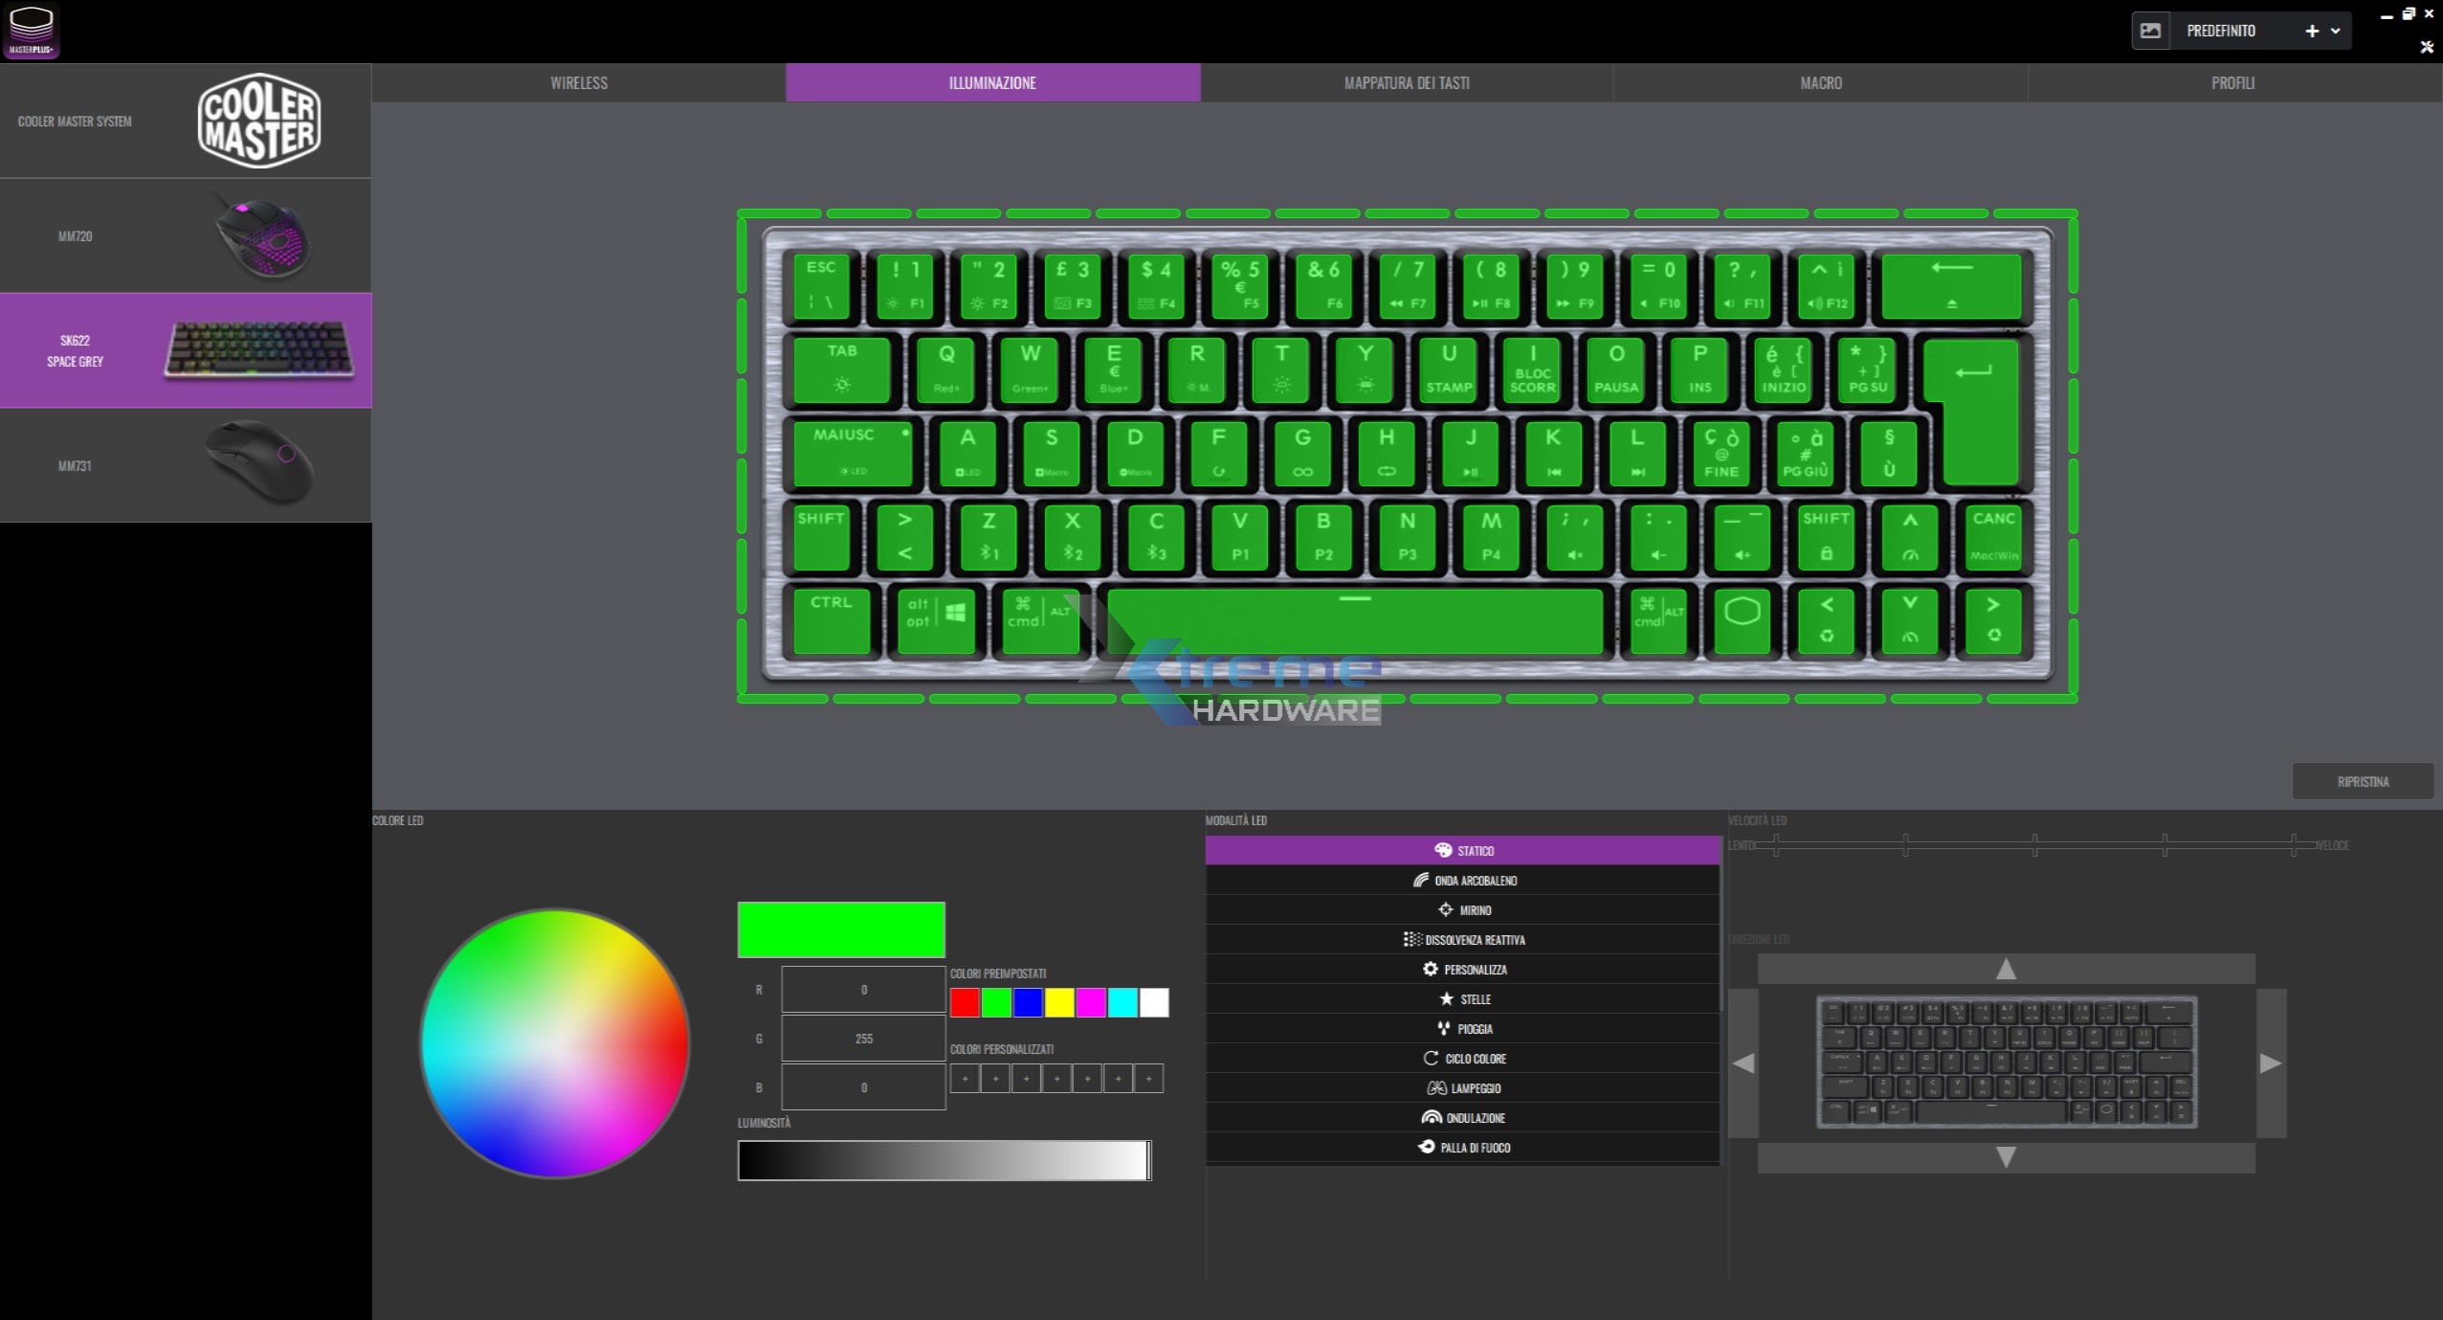Set LED direction with the right arrow
Viewport: 2443px width, 1320px height.
coord(2270,1063)
